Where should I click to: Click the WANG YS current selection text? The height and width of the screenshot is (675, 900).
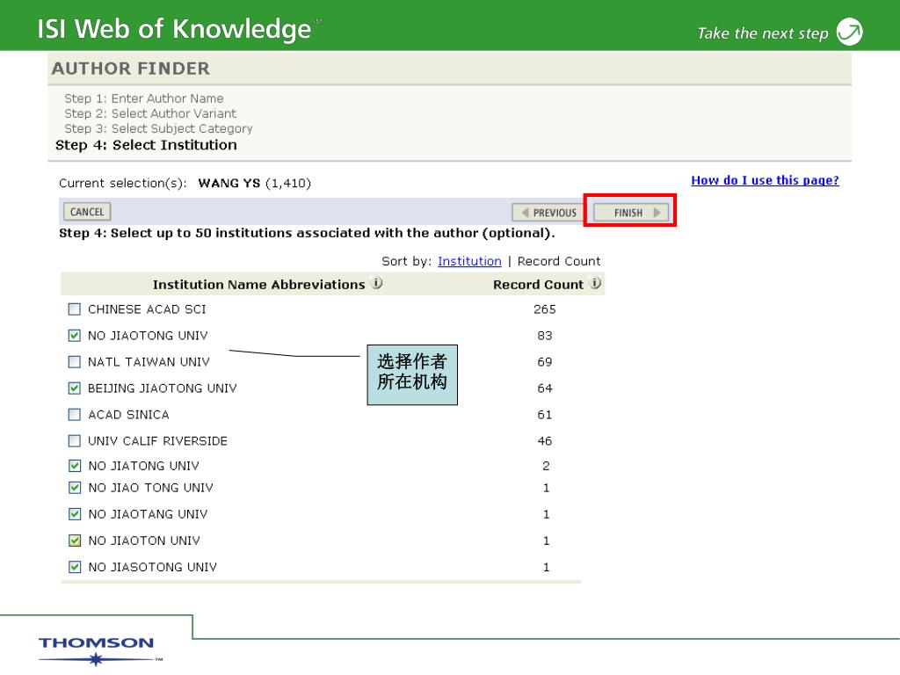coord(229,183)
